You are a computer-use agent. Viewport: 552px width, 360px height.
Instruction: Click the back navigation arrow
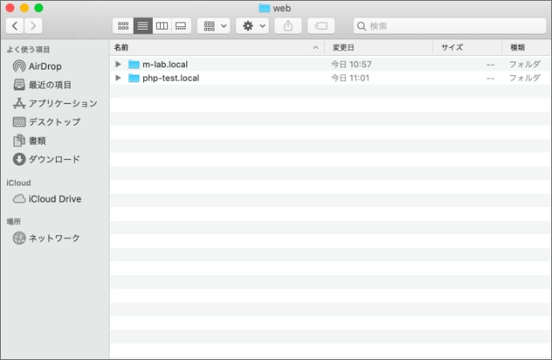coord(14,26)
